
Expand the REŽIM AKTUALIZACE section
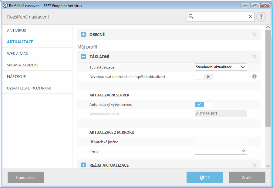83,165
